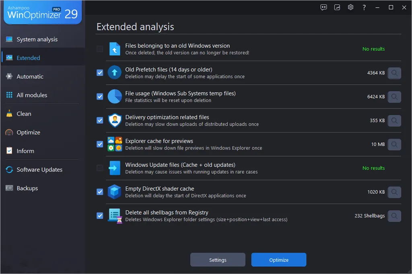Inspect DirectX shader cache with magnifier
The height and width of the screenshot is (274, 412).
pyautogui.click(x=394, y=192)
